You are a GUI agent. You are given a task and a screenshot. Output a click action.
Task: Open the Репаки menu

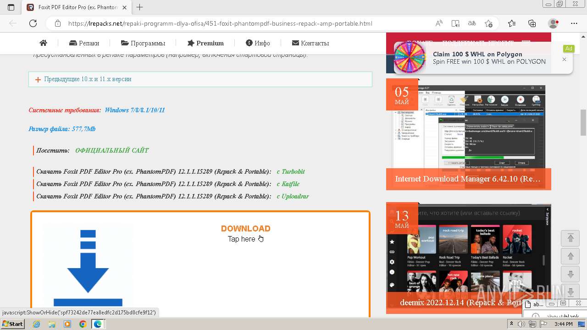[84, 43]
